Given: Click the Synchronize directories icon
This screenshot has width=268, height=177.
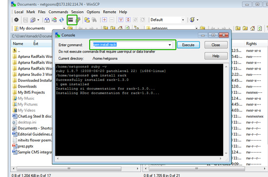Looking at the screenshot, I should pyautogui.click(x=54, y=20).
